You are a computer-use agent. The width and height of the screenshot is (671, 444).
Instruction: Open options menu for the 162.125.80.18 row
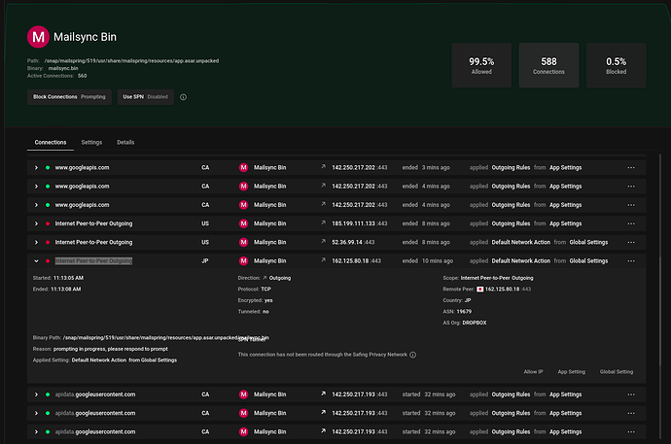631,260
